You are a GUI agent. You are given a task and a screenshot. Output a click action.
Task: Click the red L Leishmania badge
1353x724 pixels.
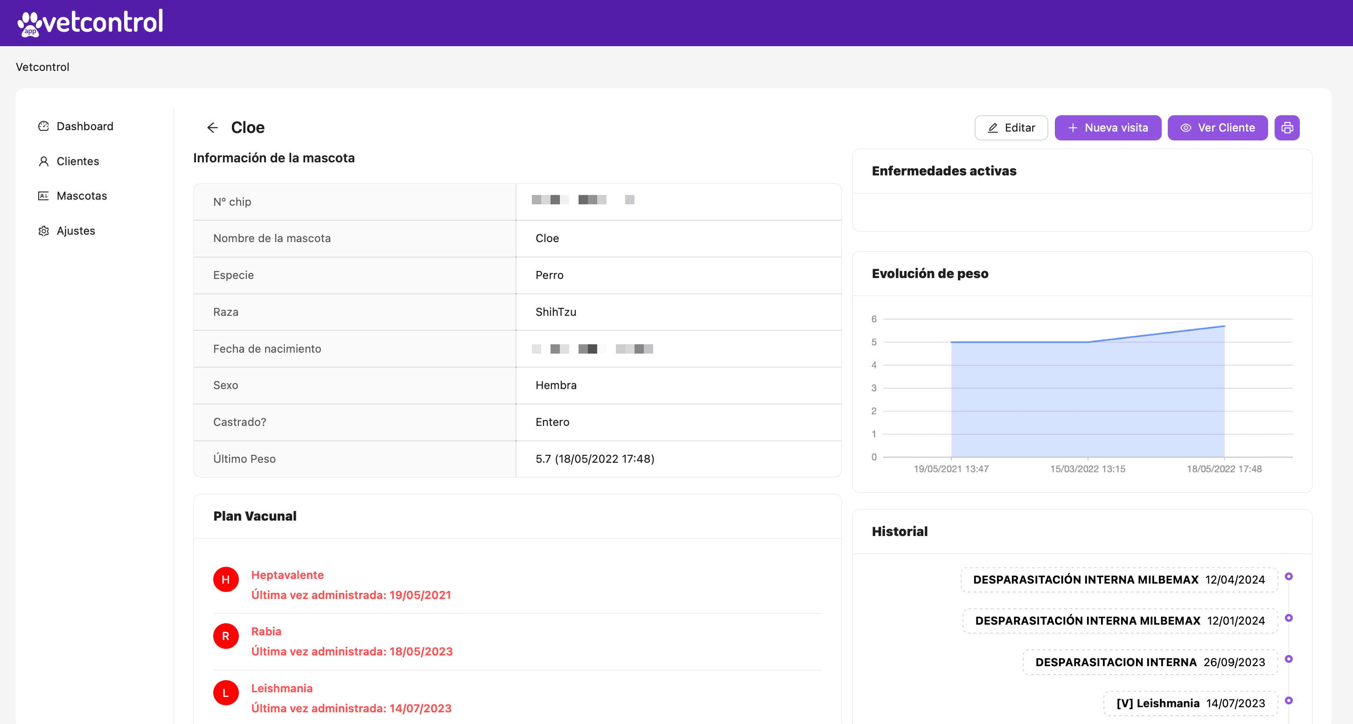click(226, 692)
